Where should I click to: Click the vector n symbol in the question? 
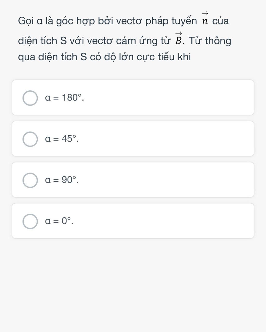(205, 19)
